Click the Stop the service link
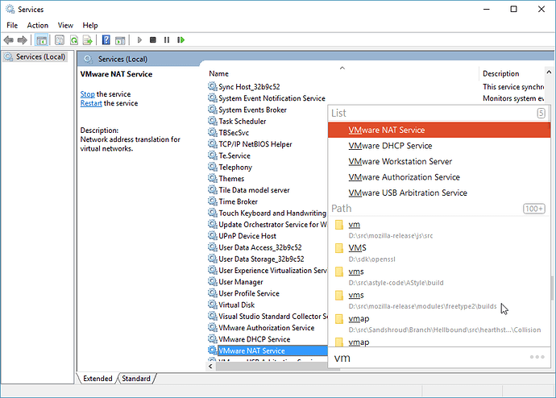556x398 pixels. coord(87,94)
